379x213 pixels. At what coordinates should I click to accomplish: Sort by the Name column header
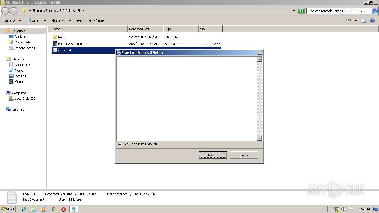(x=88, y=29)
